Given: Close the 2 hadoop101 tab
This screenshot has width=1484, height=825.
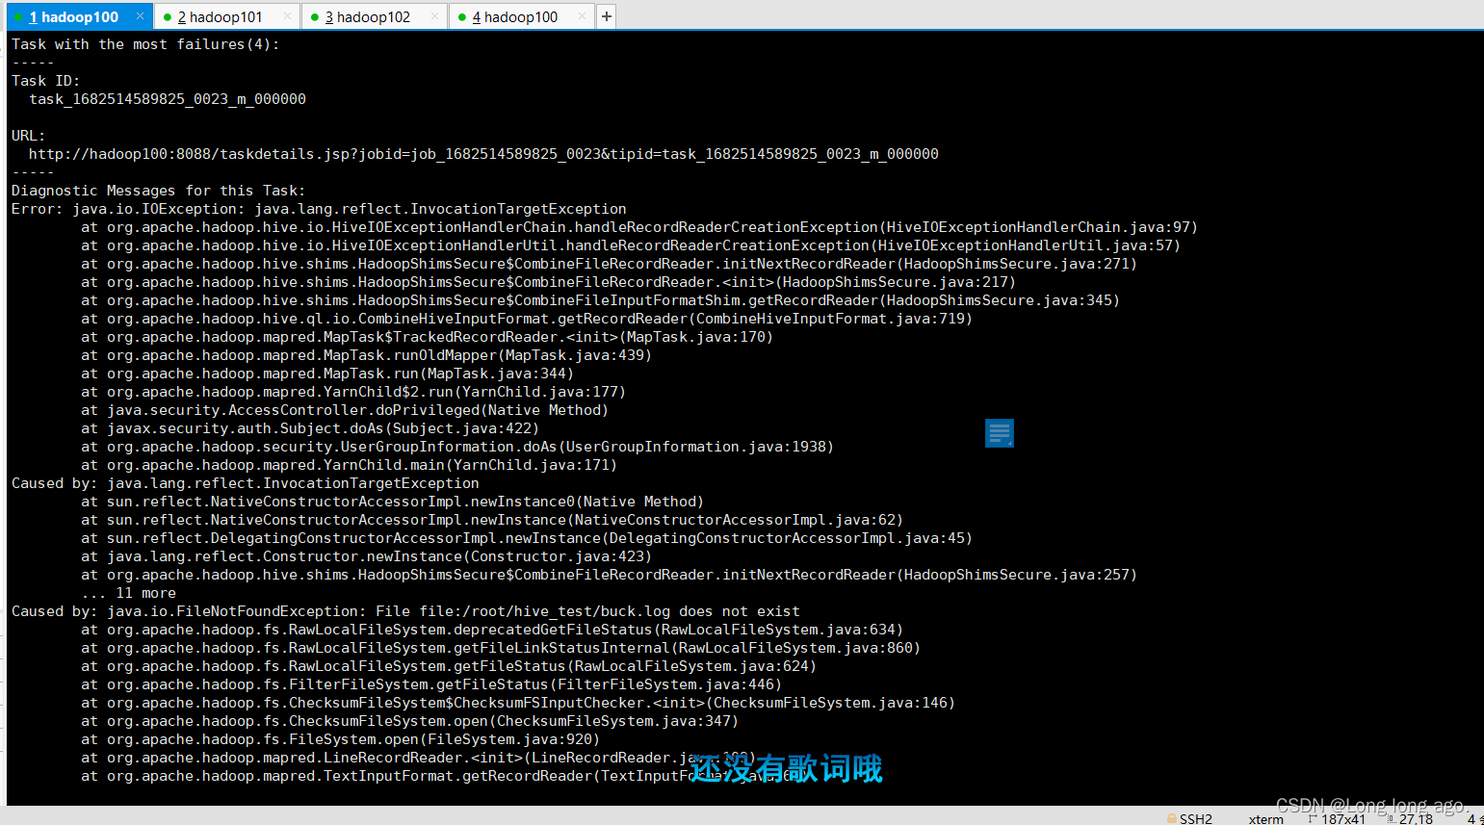Looking at the screenshot, I should tap(287, 16).
